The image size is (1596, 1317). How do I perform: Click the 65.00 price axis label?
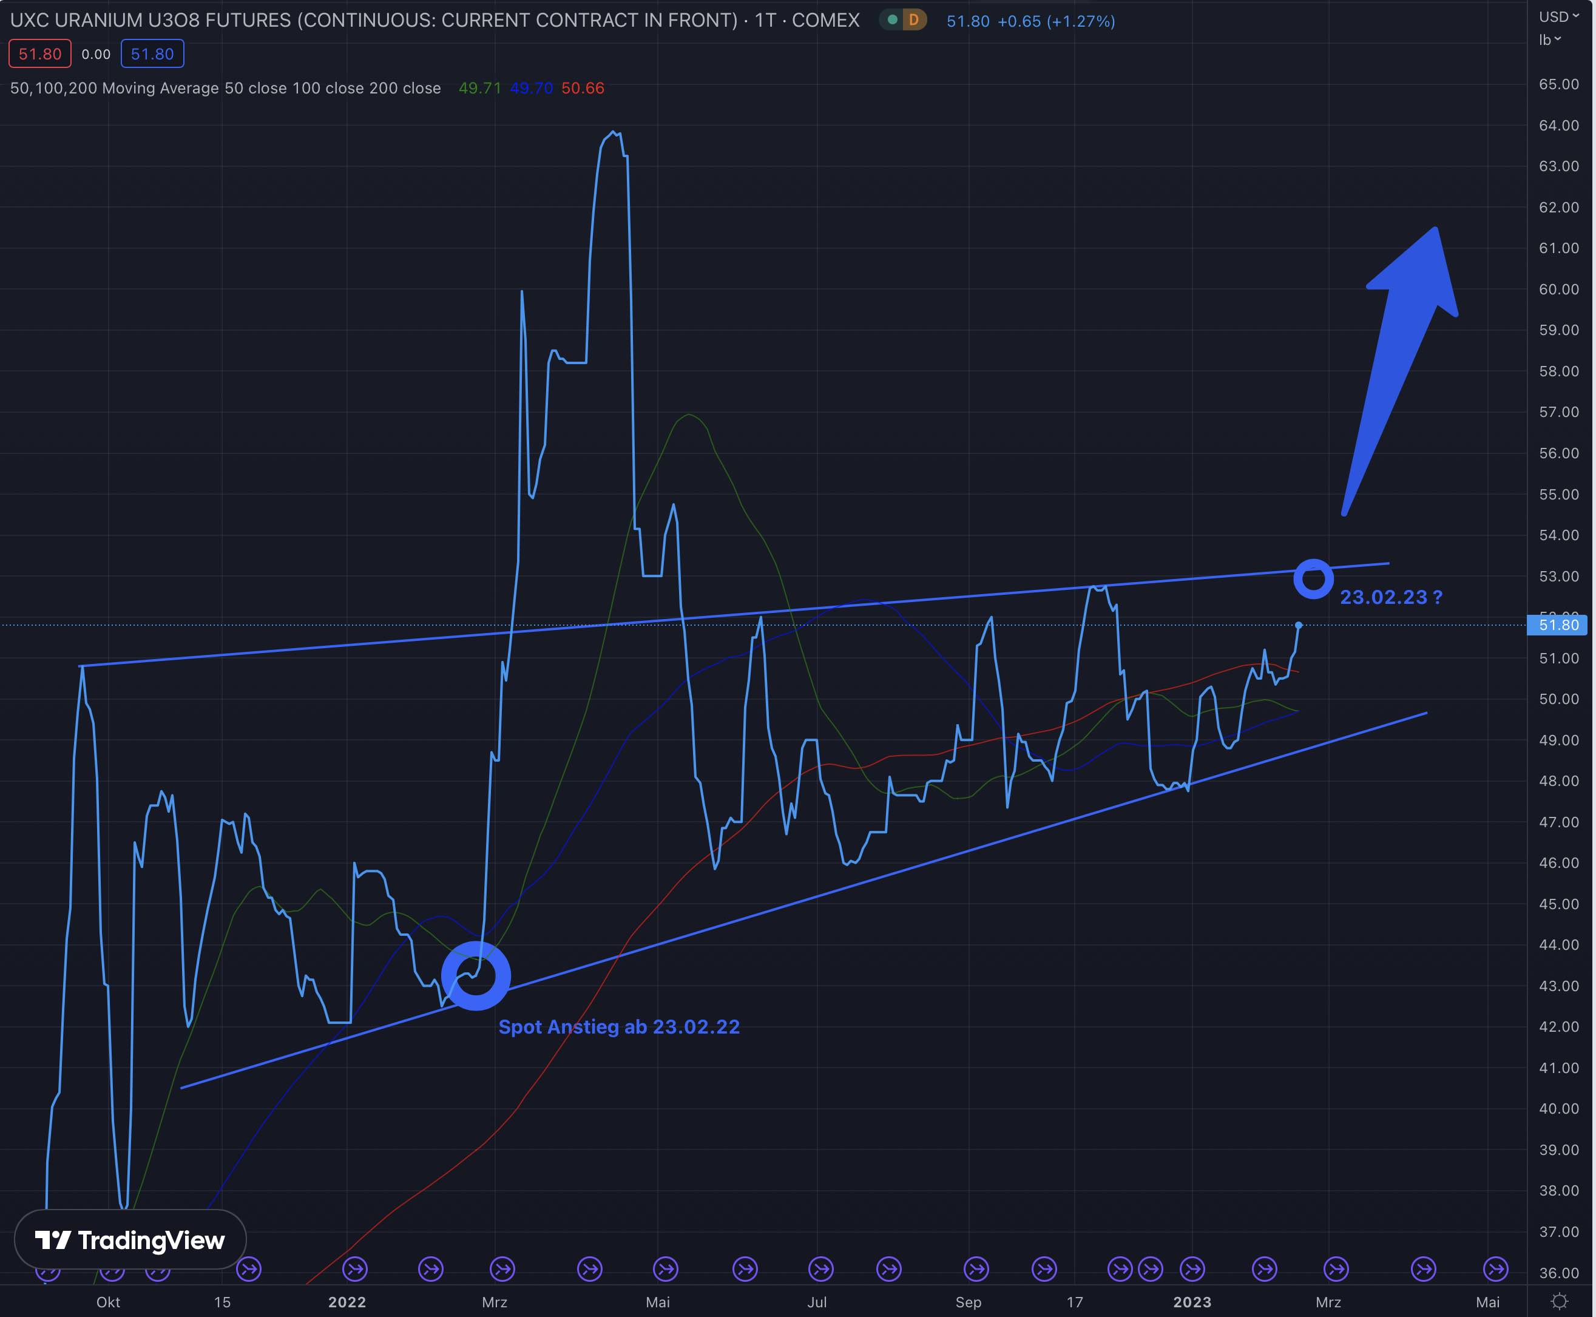tap(1558, 84)
